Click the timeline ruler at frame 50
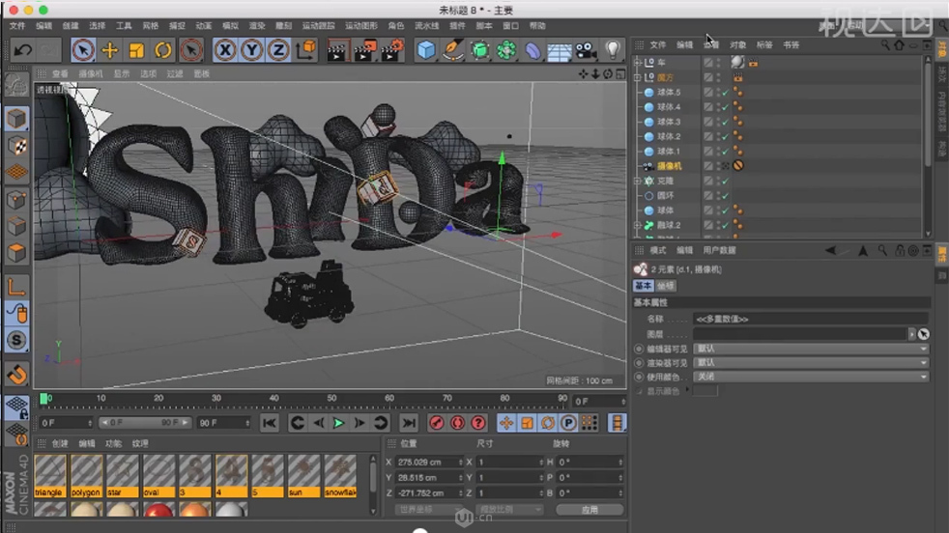Image resolution: width=949 pixels, height=533 pixels. coord(331,399)
